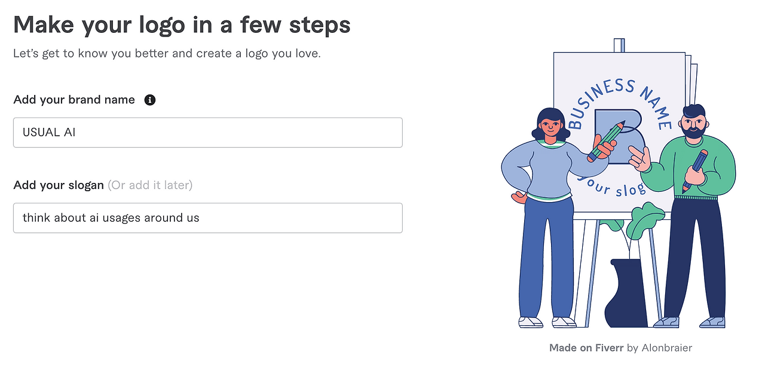Click the subtitle about creating a logo you love
Screen dimensions: 765x373
pos(167,53)
